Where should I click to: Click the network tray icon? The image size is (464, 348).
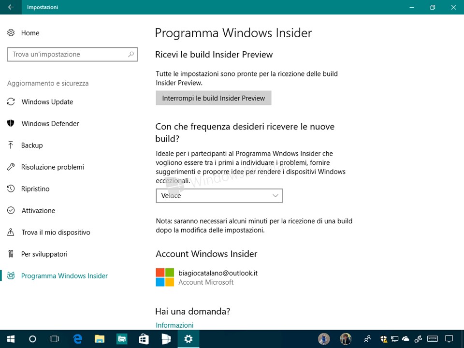(394, 339)
